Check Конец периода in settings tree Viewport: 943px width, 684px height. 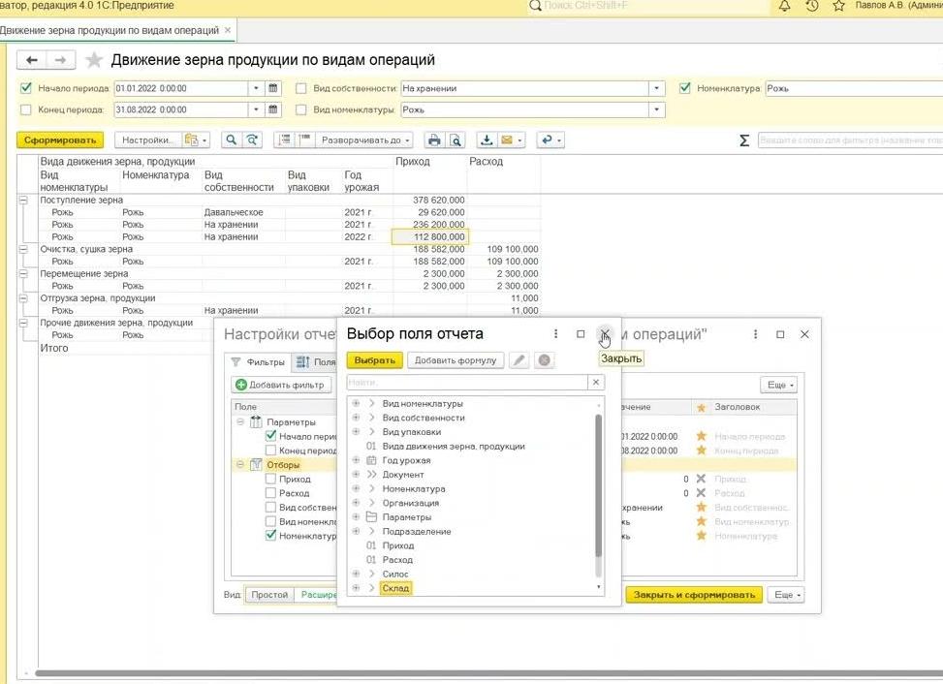[270, 451]
